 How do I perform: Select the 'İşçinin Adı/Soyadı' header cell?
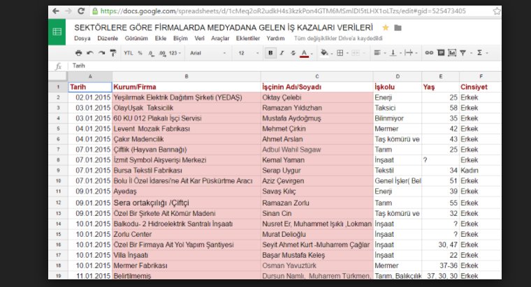[x=317, y=87]
